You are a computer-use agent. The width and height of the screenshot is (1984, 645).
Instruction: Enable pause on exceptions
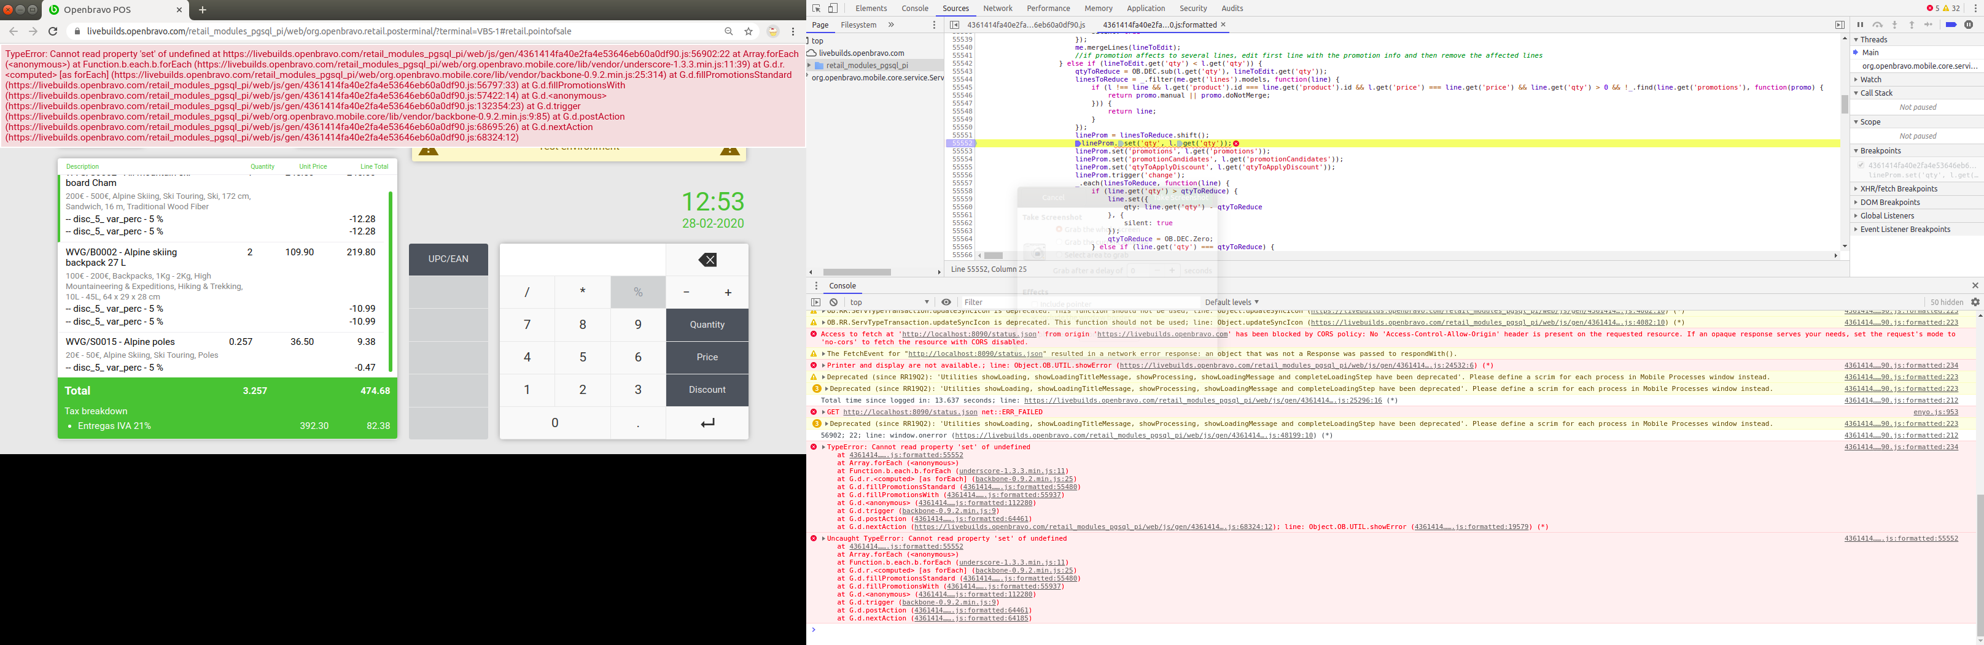[1969, 25]
